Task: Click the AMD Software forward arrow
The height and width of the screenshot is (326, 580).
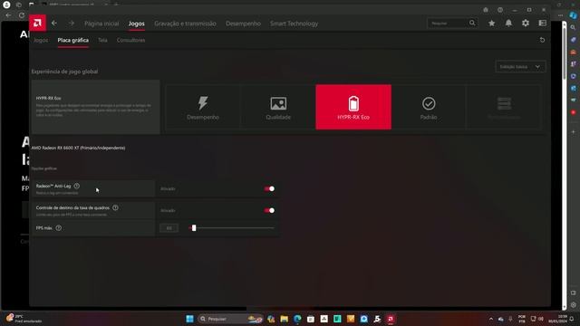Action: coord(71,24)
